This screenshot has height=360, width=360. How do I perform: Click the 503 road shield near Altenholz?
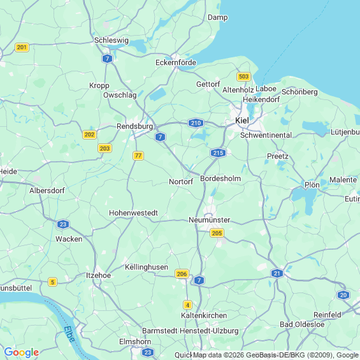243,76
